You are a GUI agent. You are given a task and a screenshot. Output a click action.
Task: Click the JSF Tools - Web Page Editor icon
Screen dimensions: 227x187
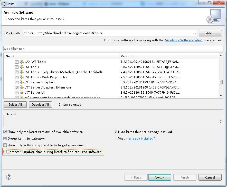(22, 77)
